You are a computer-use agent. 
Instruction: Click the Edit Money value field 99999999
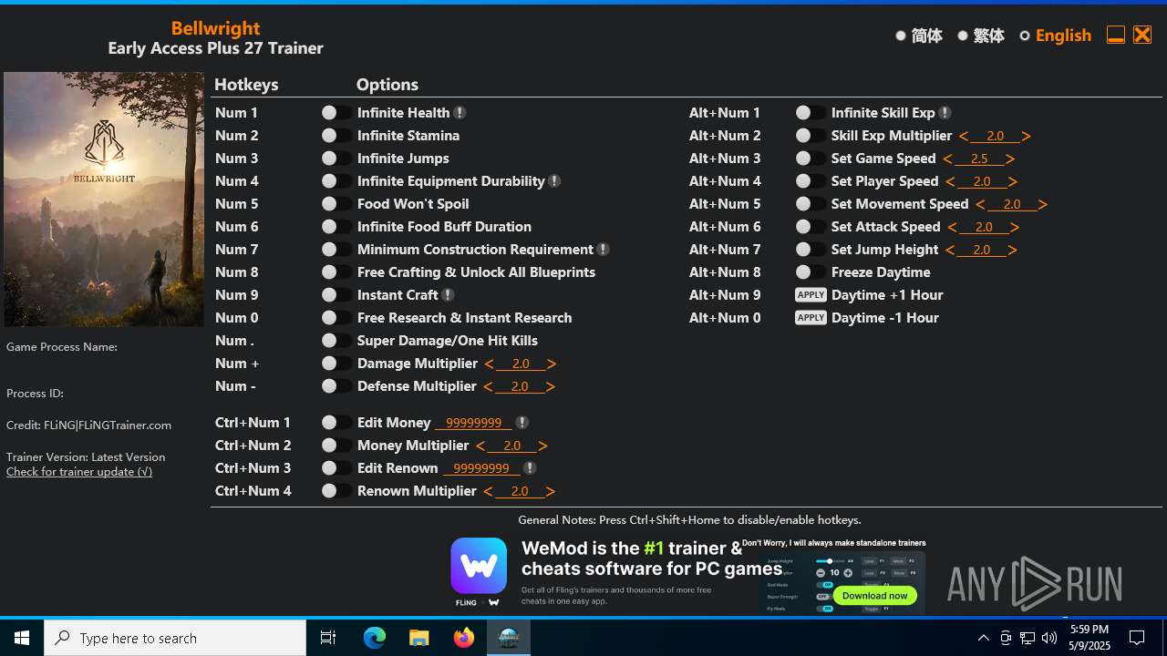[474, 423]
